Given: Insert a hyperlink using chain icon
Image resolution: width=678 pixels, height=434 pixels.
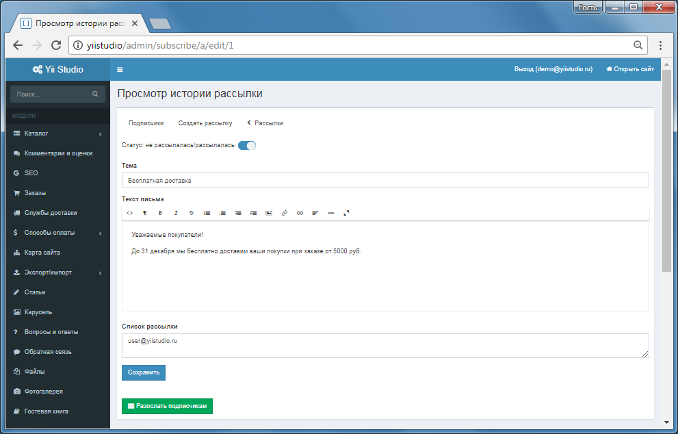Looking at the screenshot, I should tap(300, 213).
